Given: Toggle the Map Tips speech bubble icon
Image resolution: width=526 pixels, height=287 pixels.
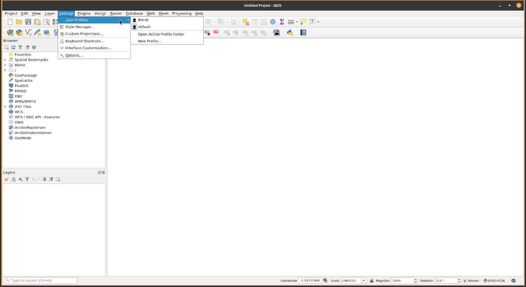Looking at the screenshot, I should click(x=303, y=22).
